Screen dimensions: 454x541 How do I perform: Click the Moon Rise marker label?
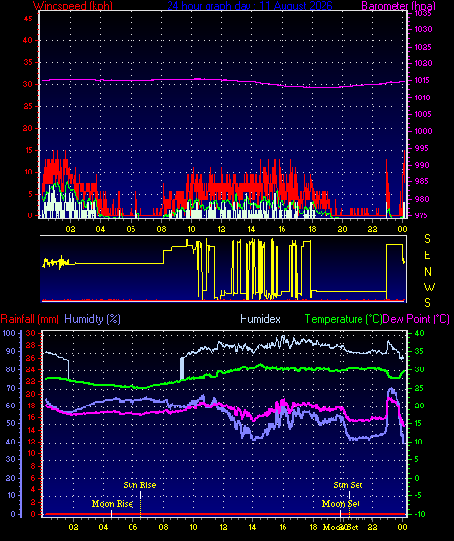pos(112,504)
